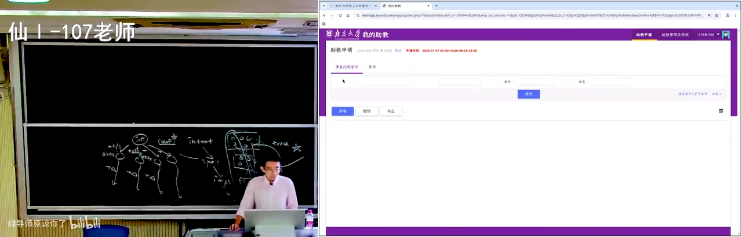The image size is (742, 237).
Task: Go forward with the browser forward arrow
Action: pos(332,15)
